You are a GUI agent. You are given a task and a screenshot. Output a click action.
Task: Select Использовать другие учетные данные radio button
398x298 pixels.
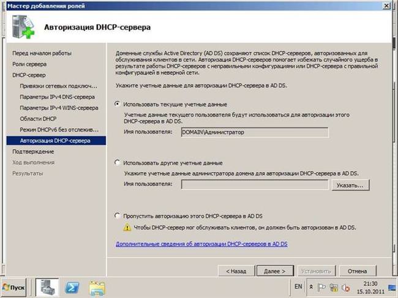[x=117, y=163]
